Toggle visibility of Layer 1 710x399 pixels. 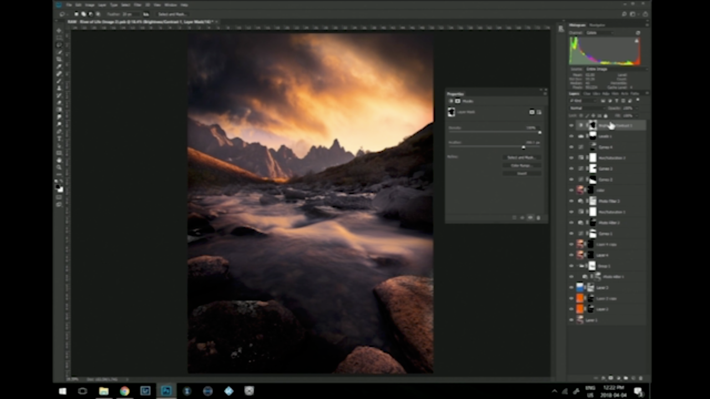tap(572, 320)
